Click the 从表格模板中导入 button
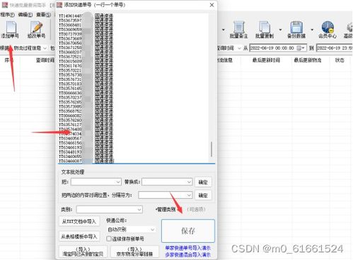 click(79, 237)
